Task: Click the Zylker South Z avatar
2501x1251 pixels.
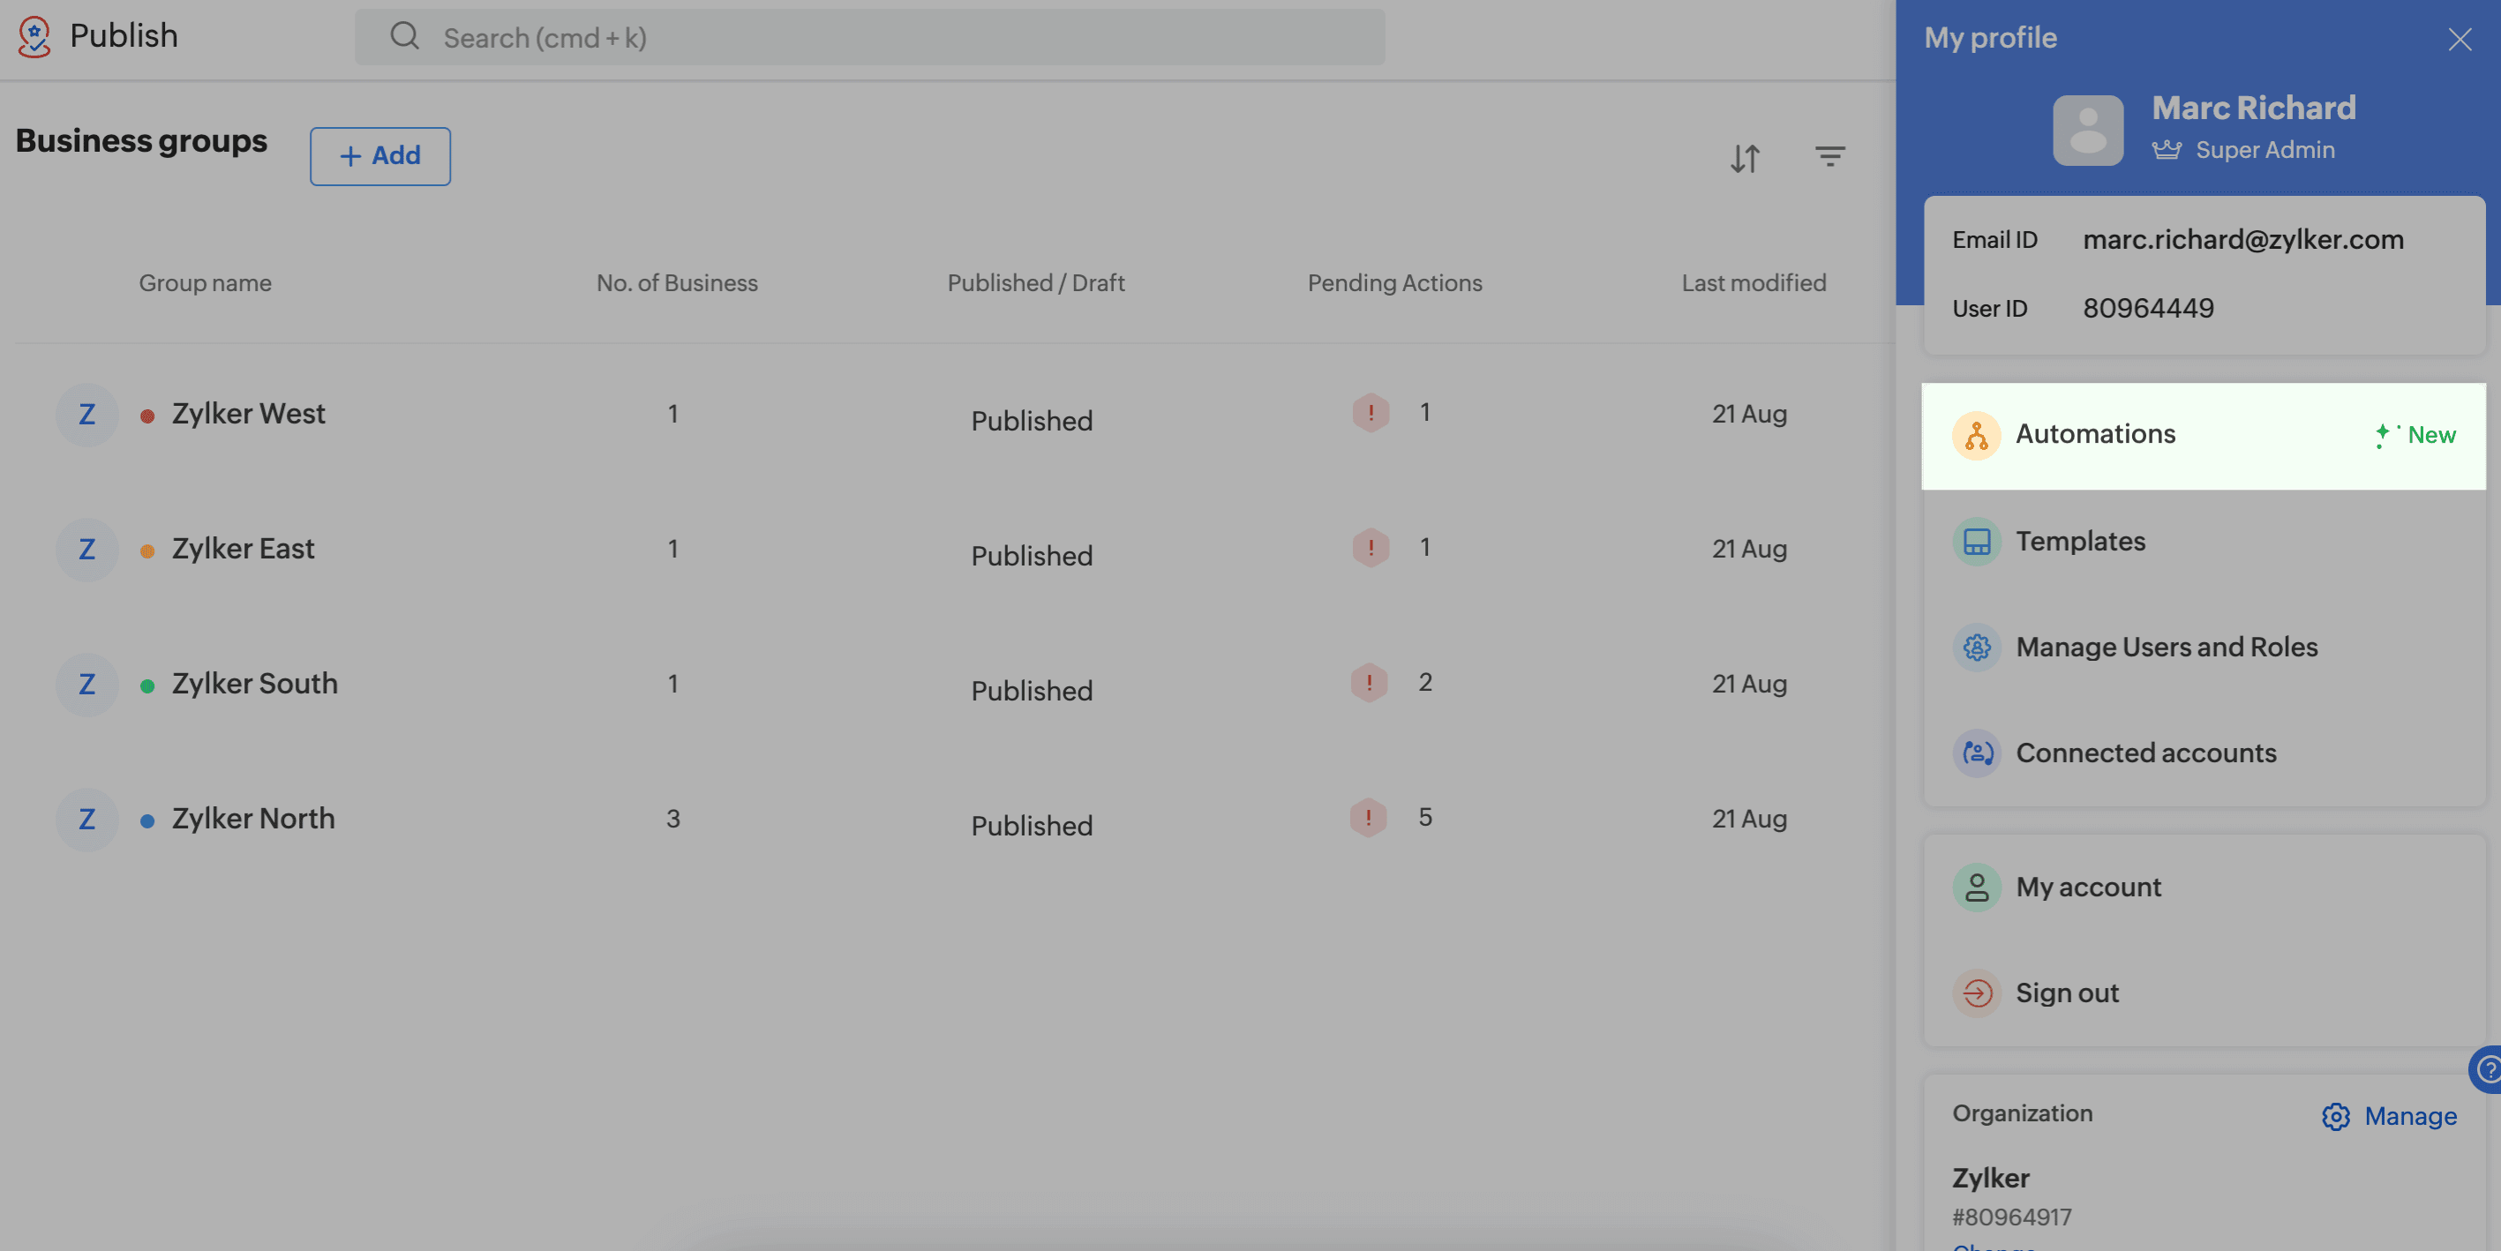Action: point(87,685)
